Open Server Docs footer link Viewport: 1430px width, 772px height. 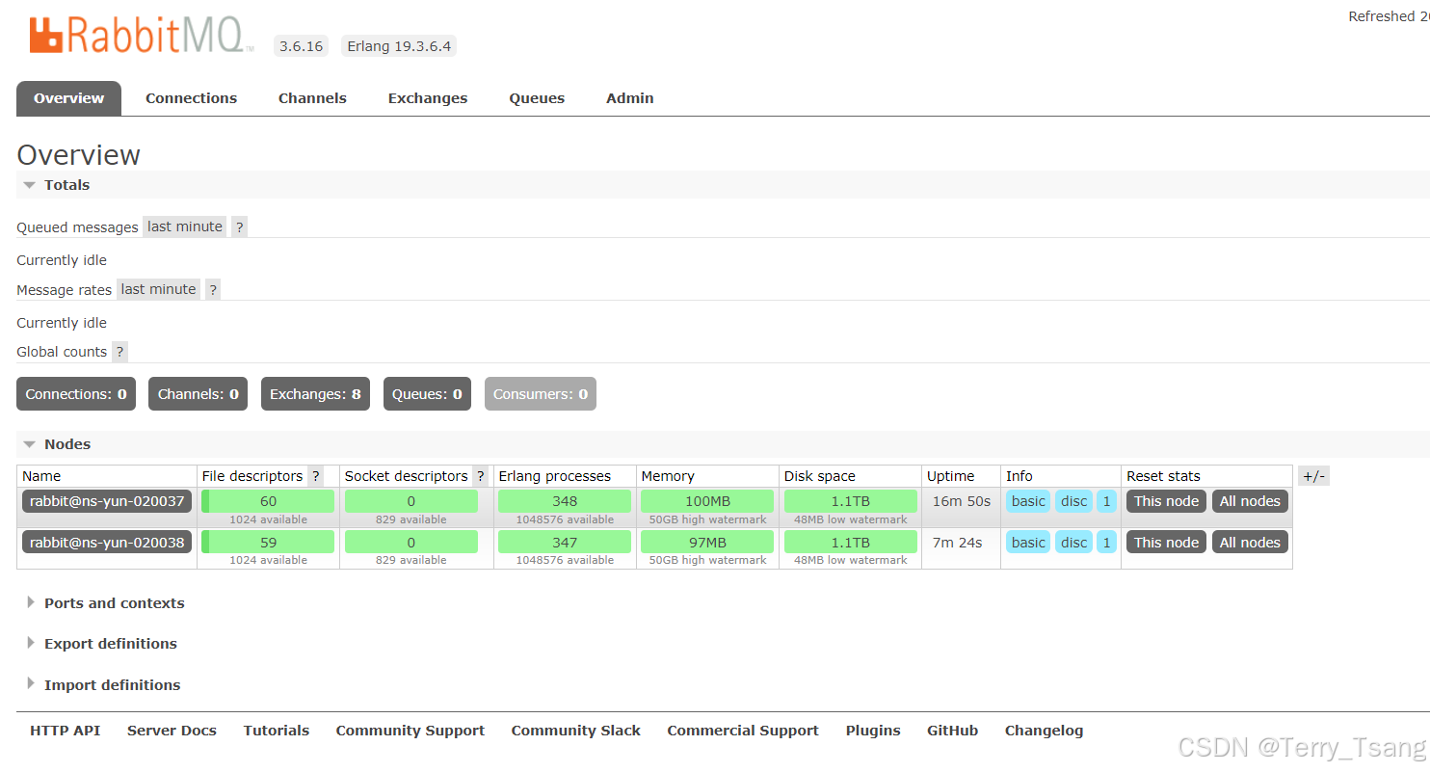[x=172, y=731]
